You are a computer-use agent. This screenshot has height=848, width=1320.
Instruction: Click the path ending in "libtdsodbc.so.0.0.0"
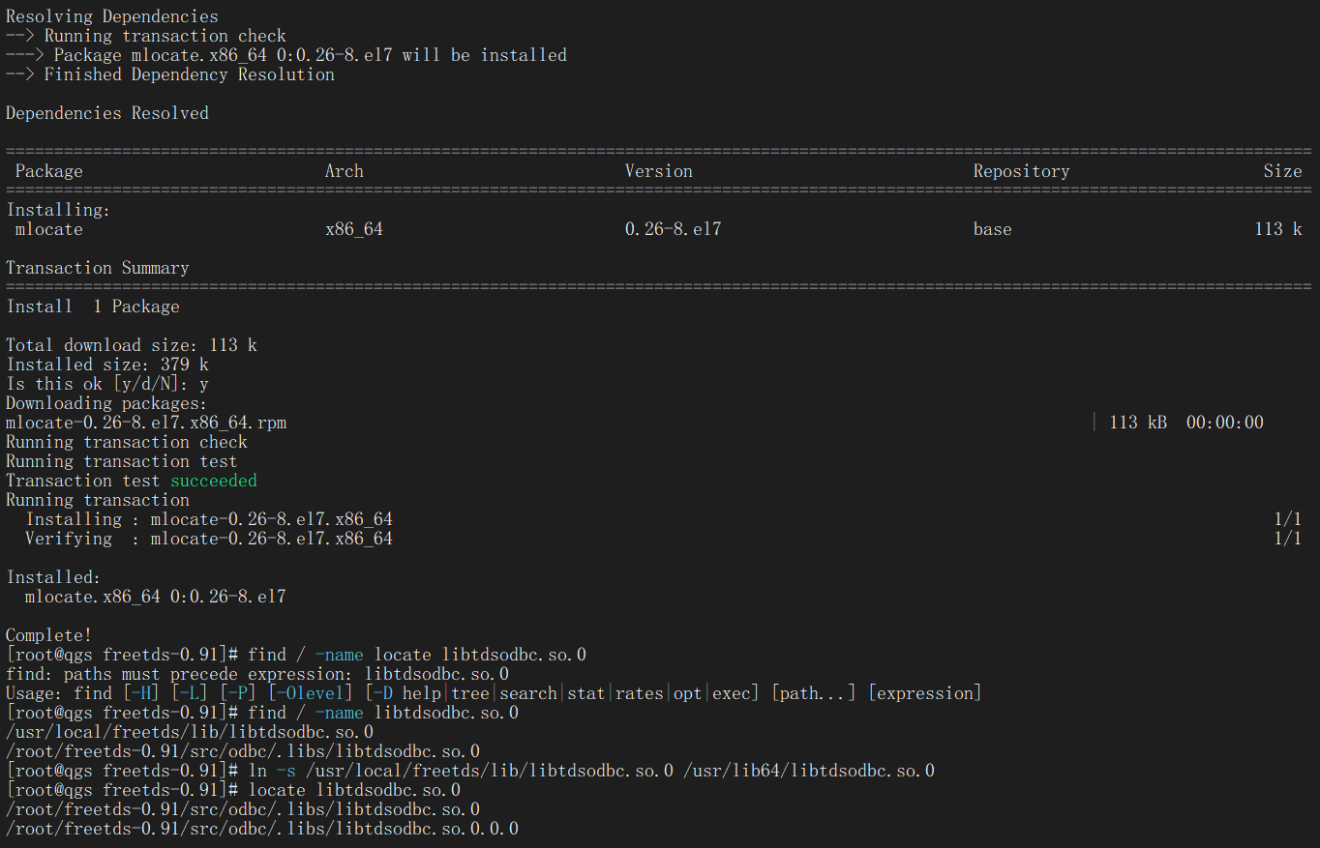click(261, 829)
